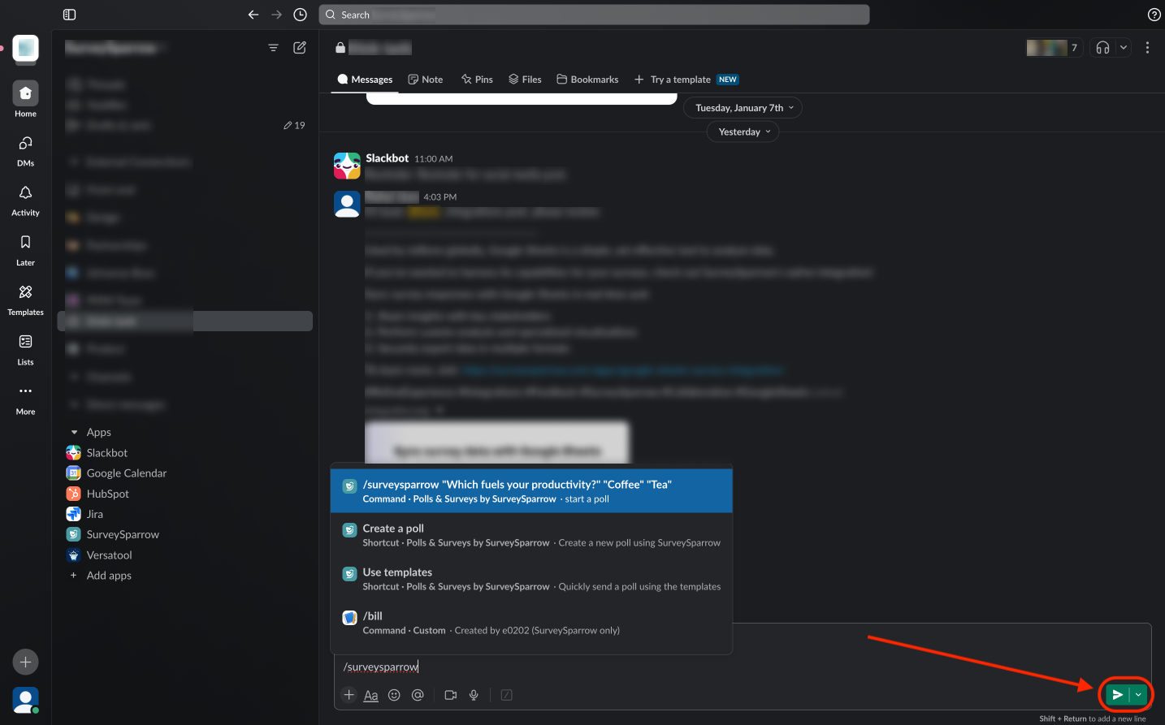Collapse the Apps section in sidebar

[x=75, y=433]
